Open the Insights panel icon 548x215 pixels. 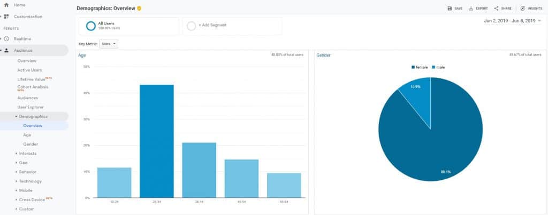[x=522, y=9]
